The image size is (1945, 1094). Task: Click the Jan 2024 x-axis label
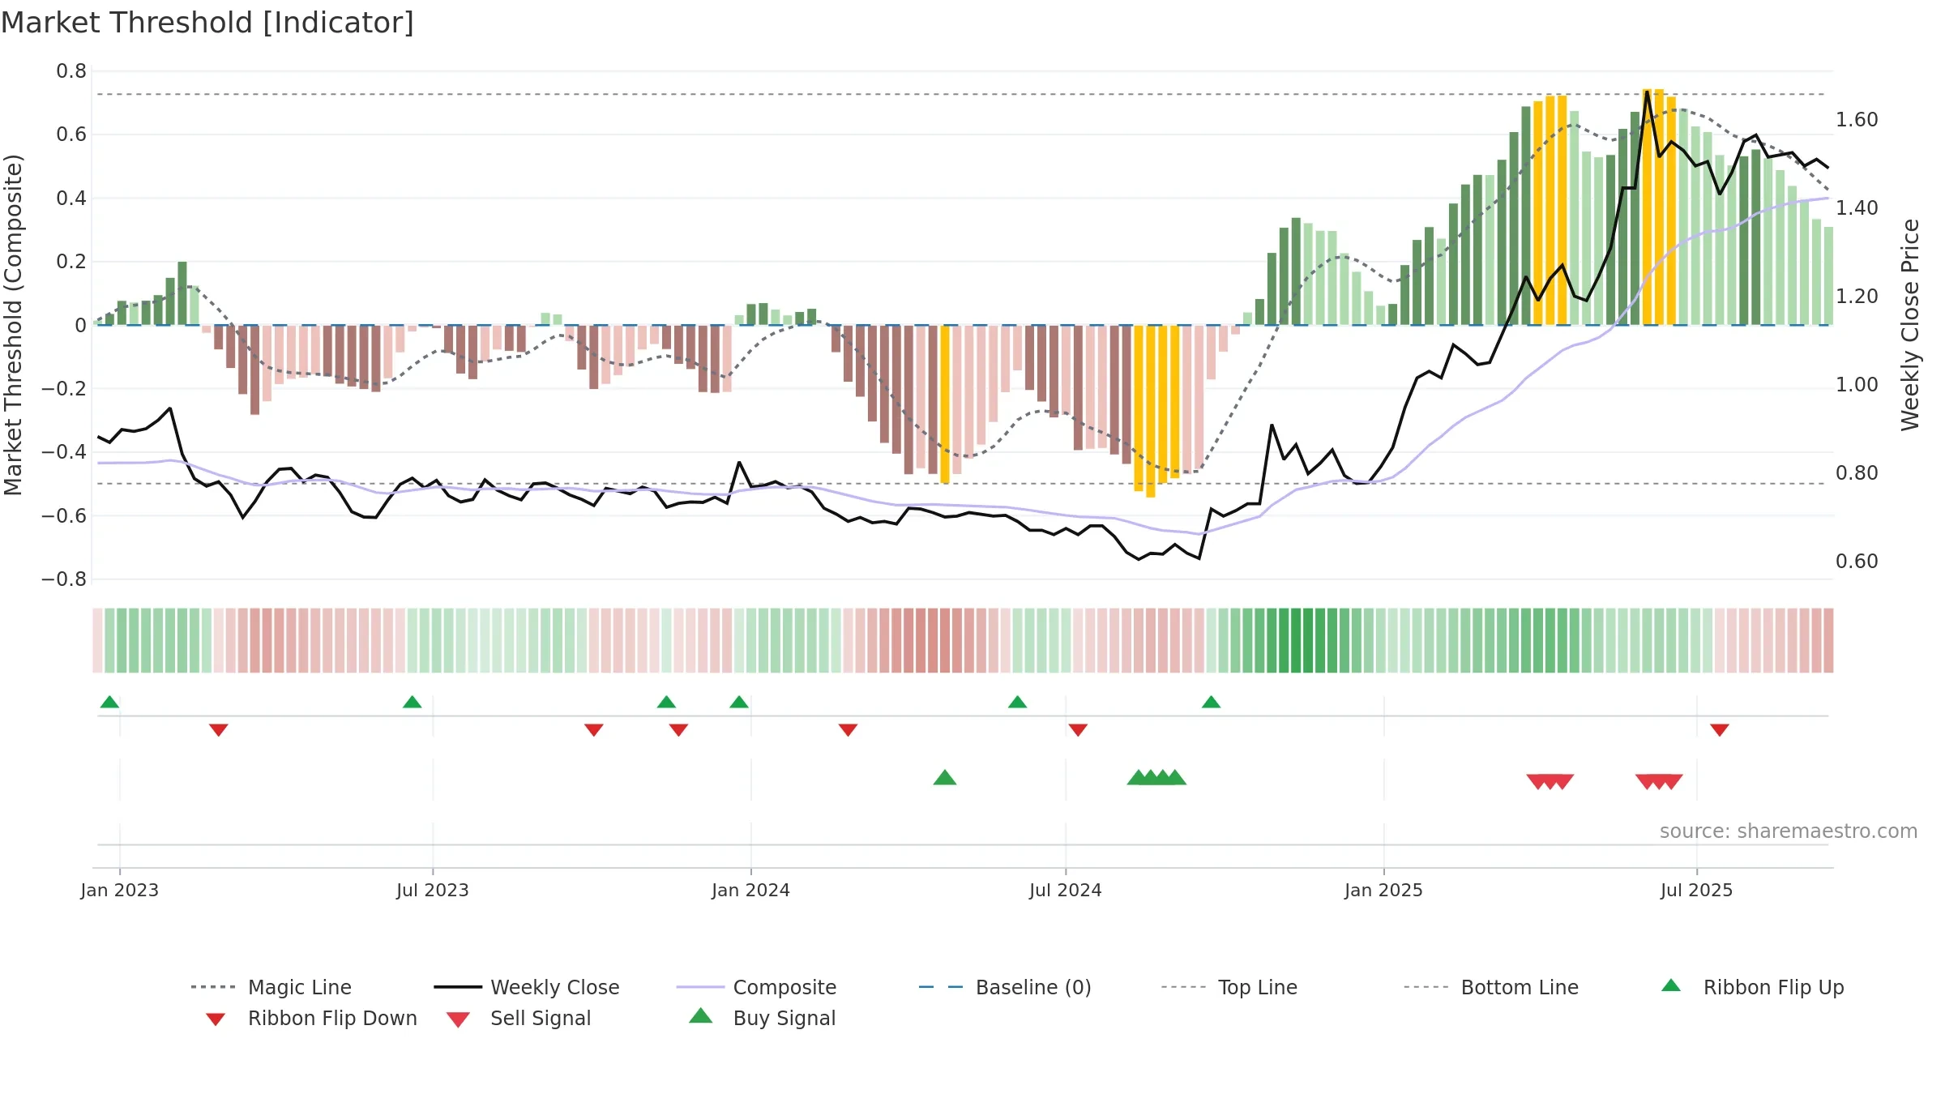pos(750,890)
